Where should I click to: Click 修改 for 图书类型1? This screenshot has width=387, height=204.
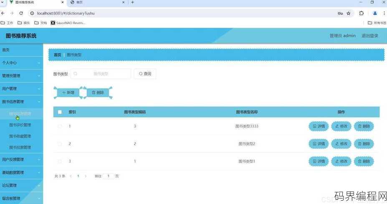[x=341, y=162]
